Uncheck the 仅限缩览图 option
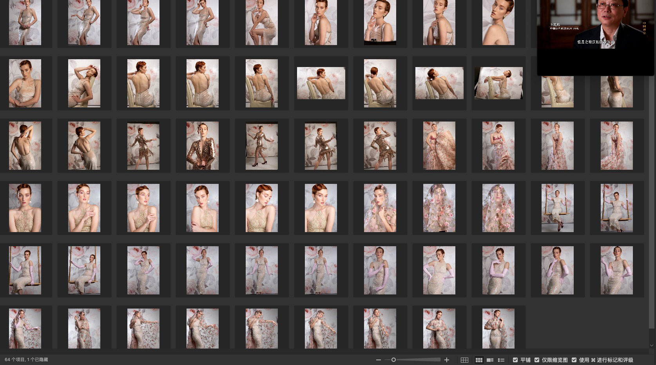Image resolution: width=656 pixels, height=365 pixels. point(537,360)
